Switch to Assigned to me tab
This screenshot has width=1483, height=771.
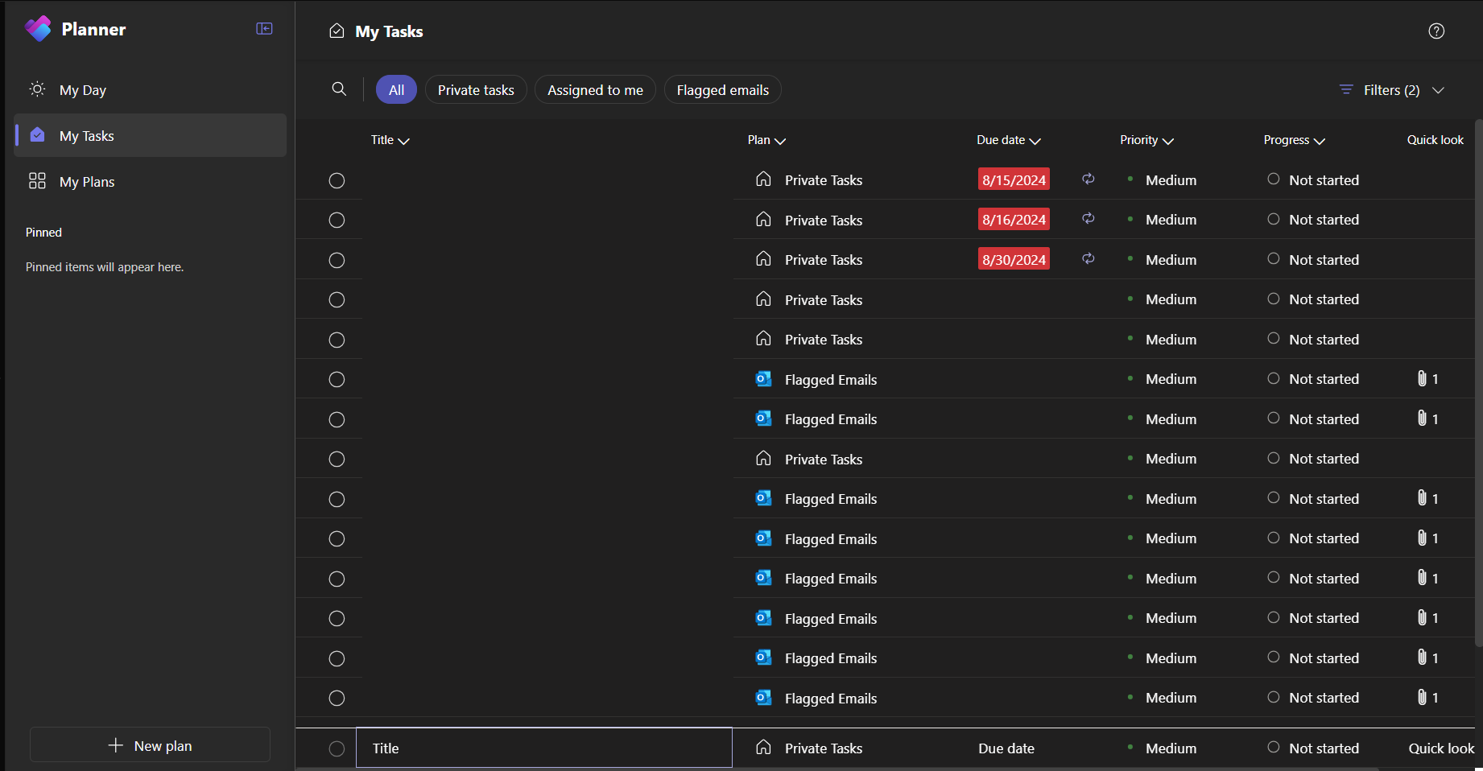tap(595, 90)
